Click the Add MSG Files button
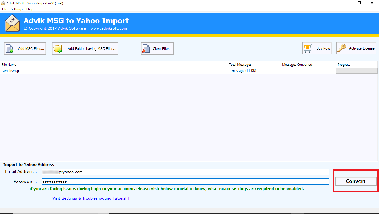The image size is (379, 214). [25, 48]
